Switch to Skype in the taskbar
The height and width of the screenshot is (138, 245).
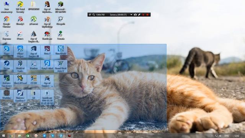[53, 136]
